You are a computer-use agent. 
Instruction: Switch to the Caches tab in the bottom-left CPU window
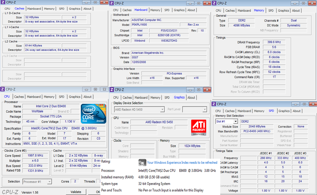click(19, 97)
